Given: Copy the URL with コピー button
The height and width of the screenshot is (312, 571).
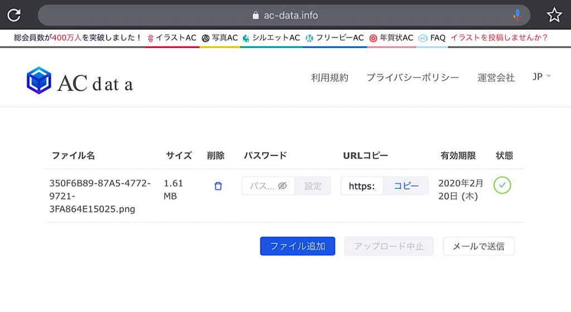Looking at the screenshot, I should (406, 186).
